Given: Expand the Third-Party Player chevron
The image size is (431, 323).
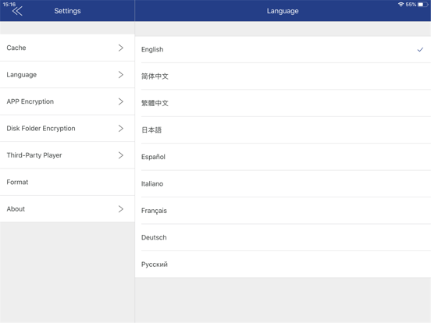Looking at the screenshot, I should click(121, 155).
